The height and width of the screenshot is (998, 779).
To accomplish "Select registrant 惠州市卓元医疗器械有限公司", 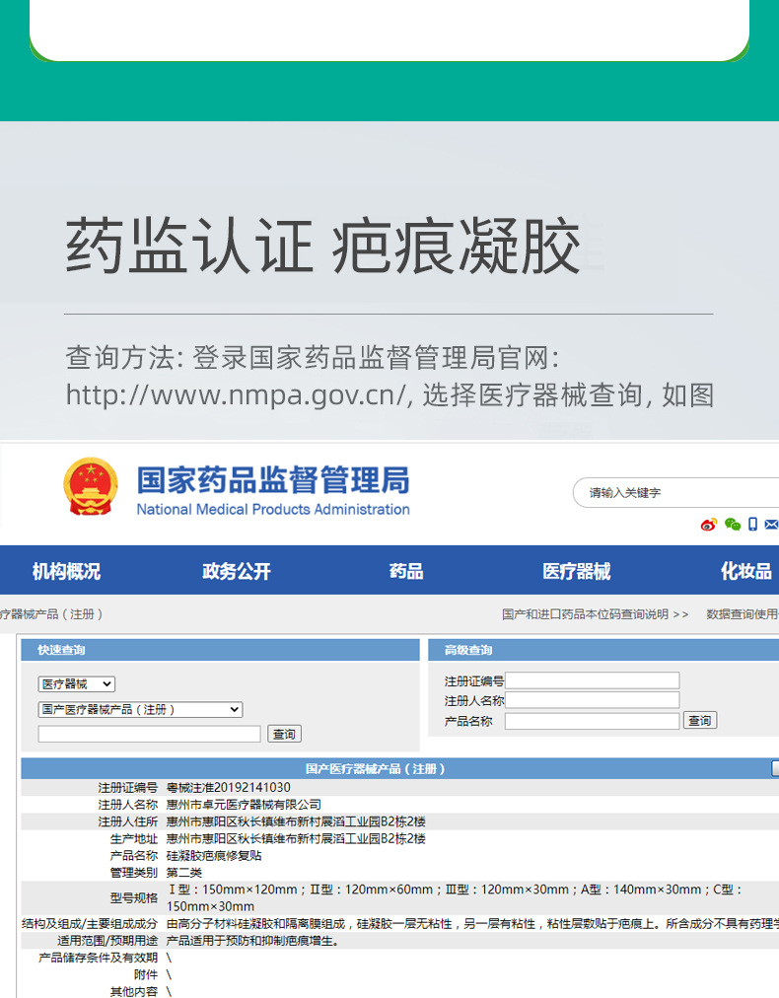I will tap(244, 805).
